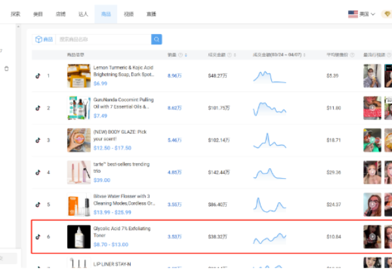
Task: Click the blue search magnifier button
Action: coord(157,39)
